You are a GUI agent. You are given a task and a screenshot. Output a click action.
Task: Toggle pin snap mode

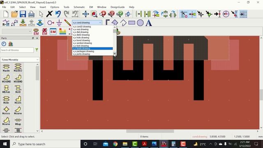coord(192,14)
